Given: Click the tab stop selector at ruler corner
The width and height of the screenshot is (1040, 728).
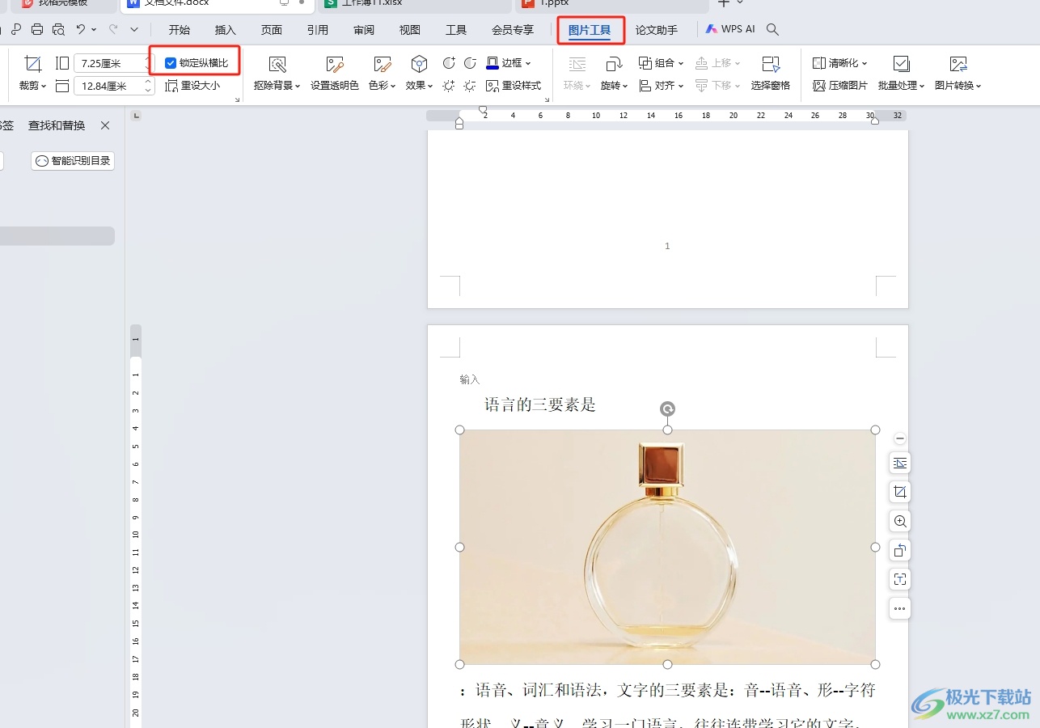Looking at the screenshot, I should click(136, 116).
